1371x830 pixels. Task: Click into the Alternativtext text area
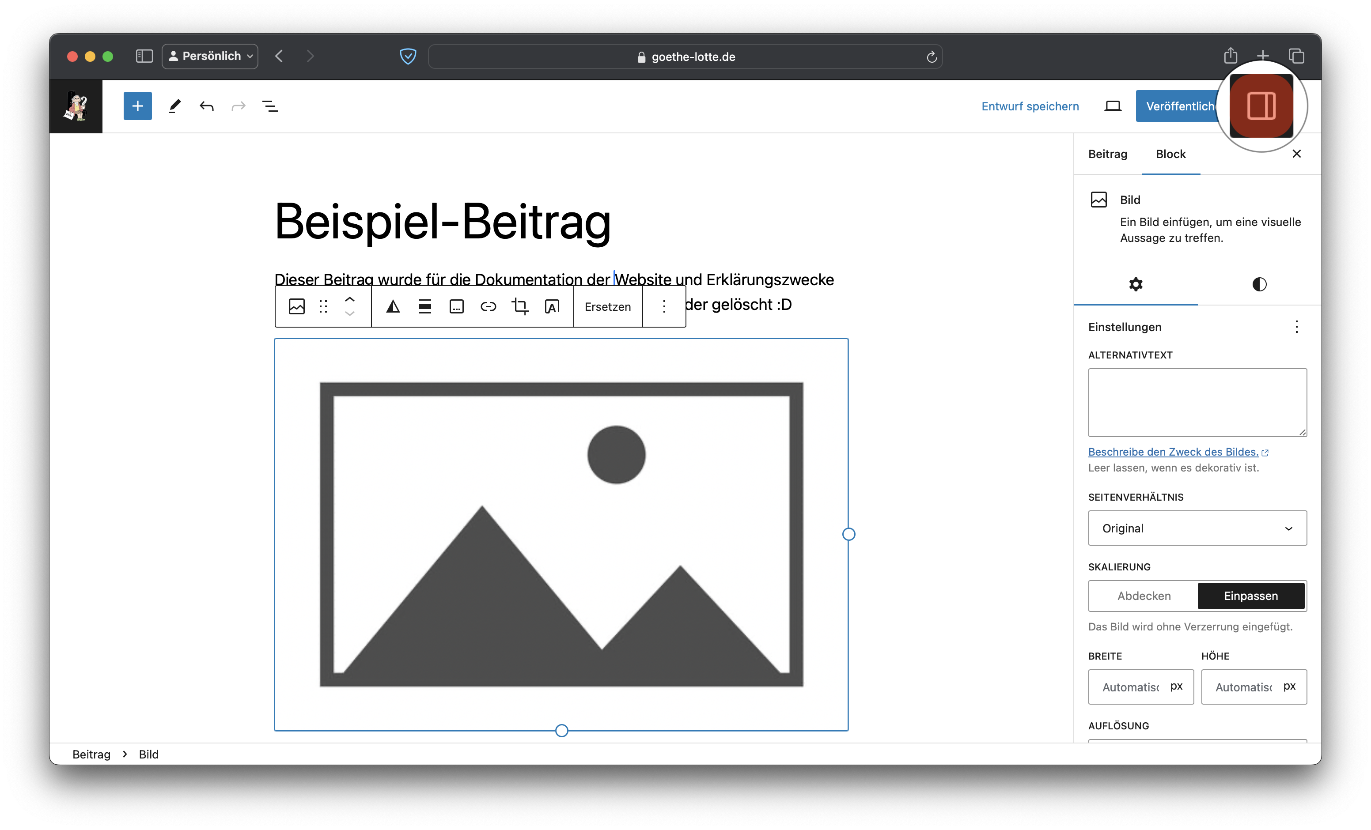[x=1197, y=402]
